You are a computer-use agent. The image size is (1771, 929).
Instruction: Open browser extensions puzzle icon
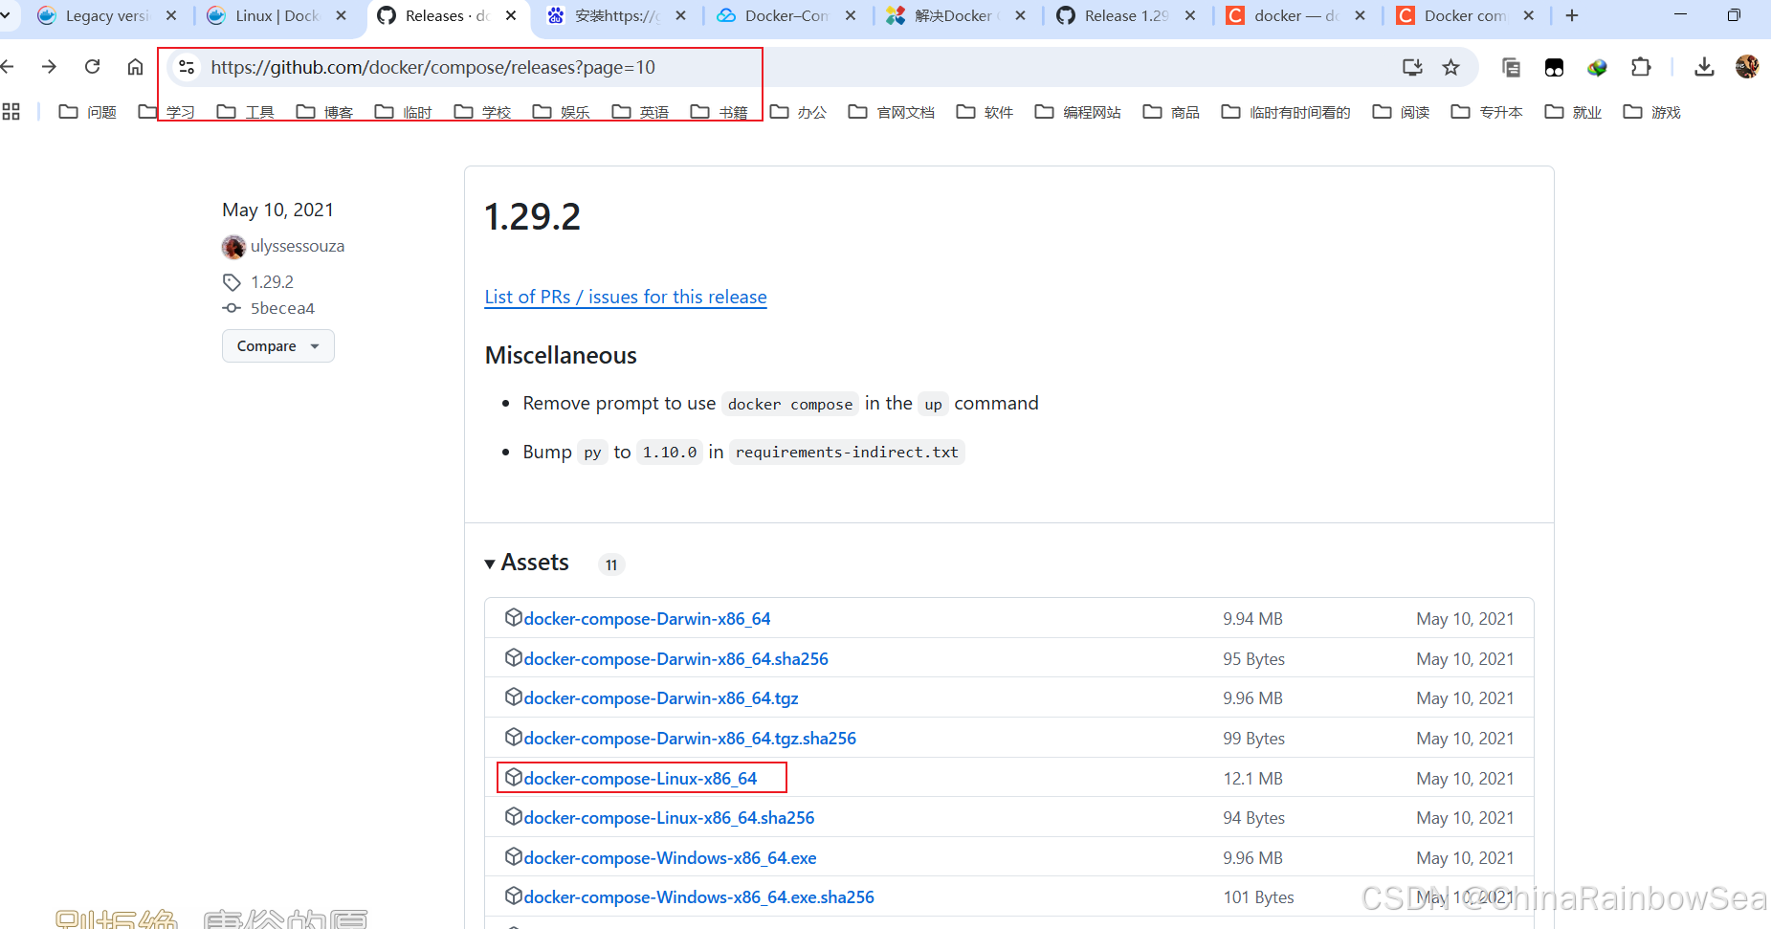pyautogui.click(x=1641, y=67)
